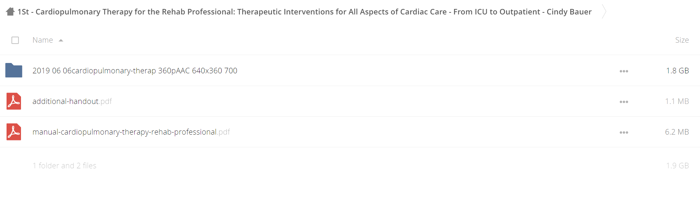This screenshot has width=700, height=201.
Task: Open more actions for the 360pAAC folder
Action: [x=624, y=71]
